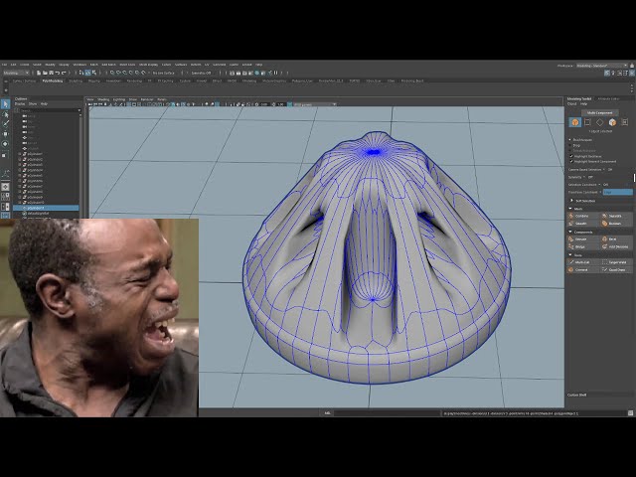Image resolution: width=636 pixels, height=477 pixels.
Task: Collapse the Tools section
Action: 570,255
